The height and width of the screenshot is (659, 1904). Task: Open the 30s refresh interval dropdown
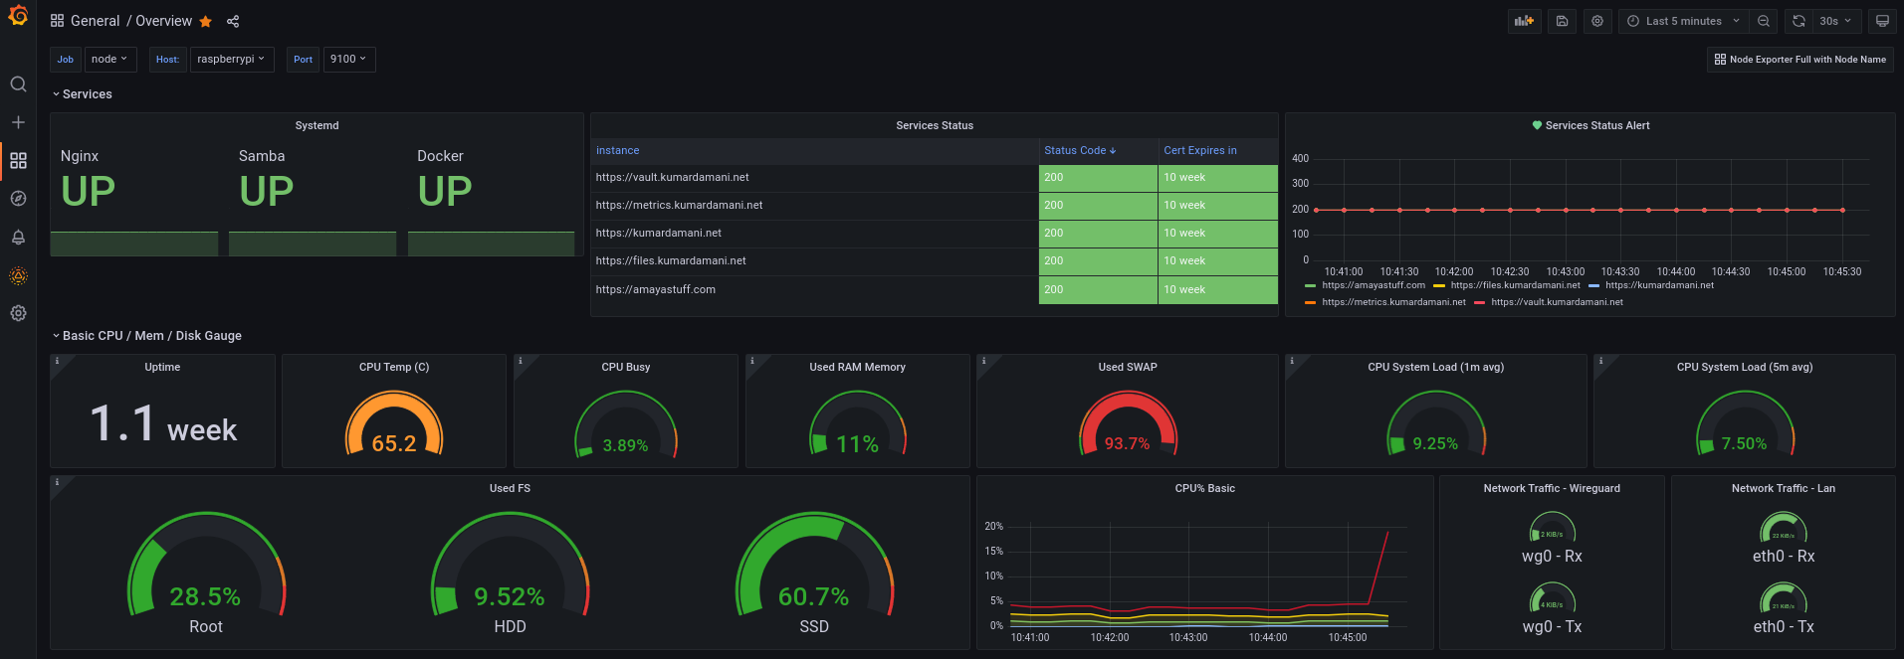coord(1835,21)
